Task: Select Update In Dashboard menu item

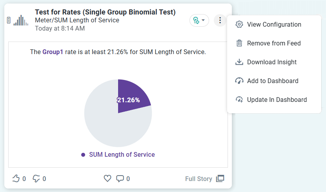Action: pyautogui.click(x=277, y=100)
